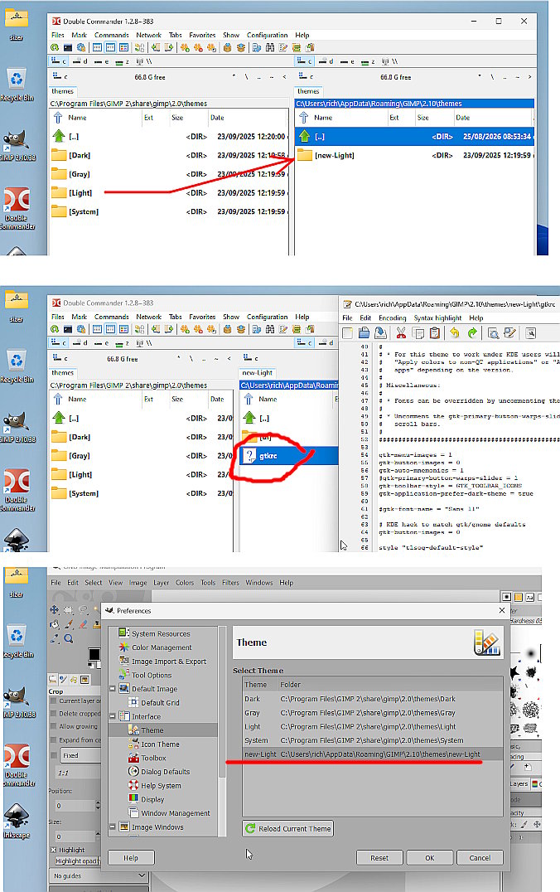Click the [new-Light] folder icon in Double Commander
560x892 pixels.
point(305,155)
